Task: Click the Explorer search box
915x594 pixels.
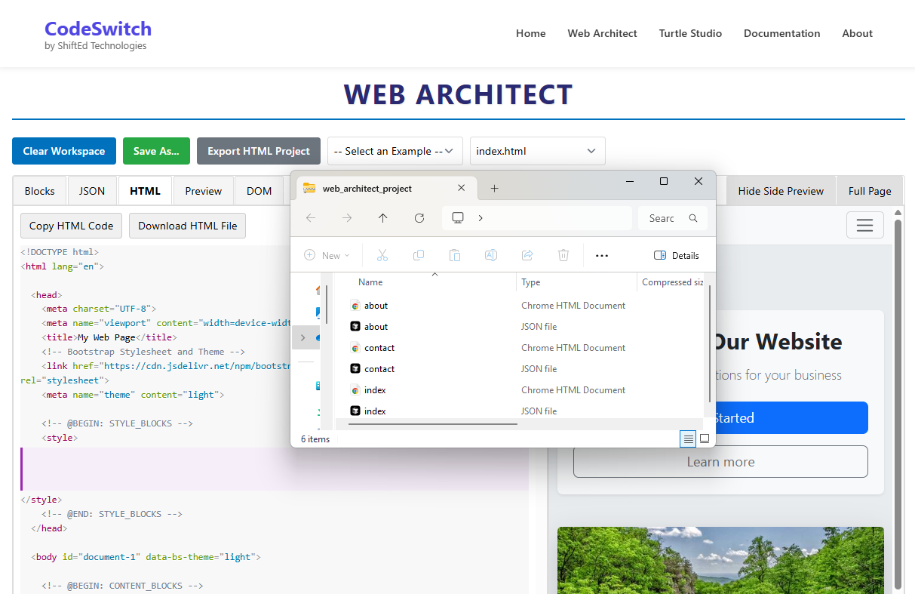Action: tap(673, 218)
